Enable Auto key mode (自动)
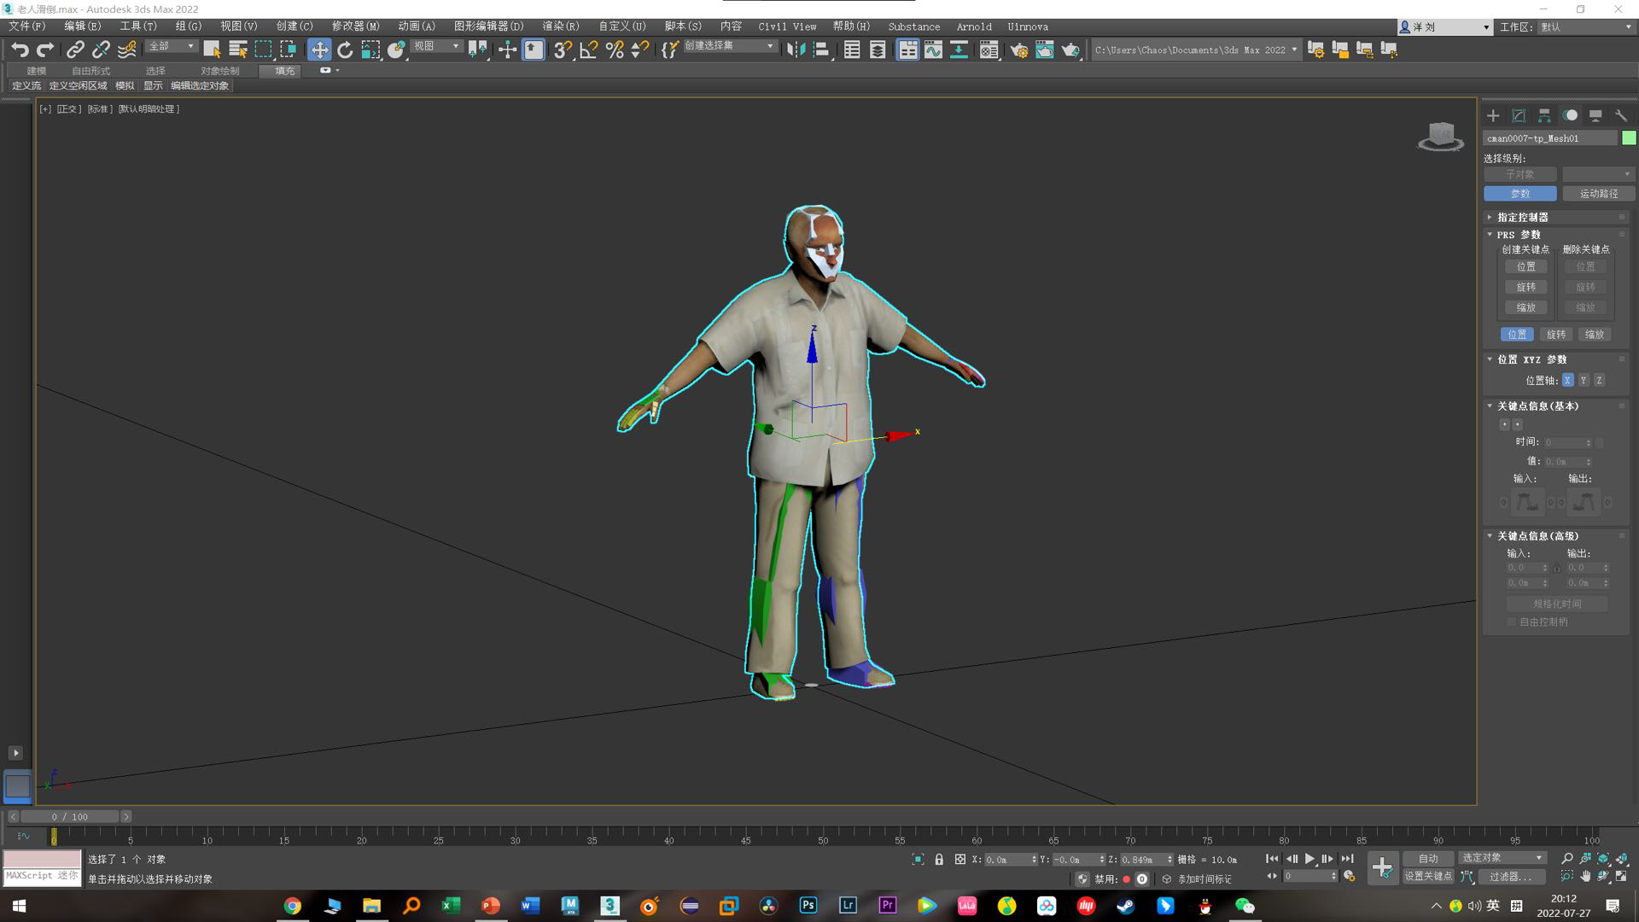Screen dimensions: 1639x922 pos(1427,859)
